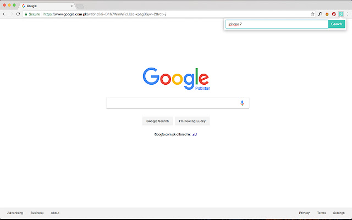View site security info via Secure lock
Viewport: 352px width, 220px height.
(32, 14)
